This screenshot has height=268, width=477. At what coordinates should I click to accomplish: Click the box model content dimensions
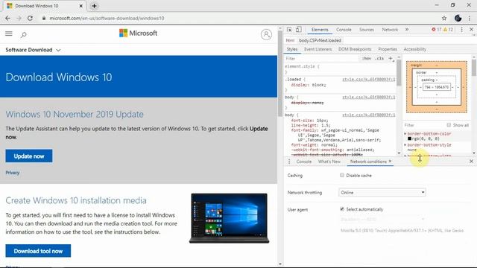(437, 87)
